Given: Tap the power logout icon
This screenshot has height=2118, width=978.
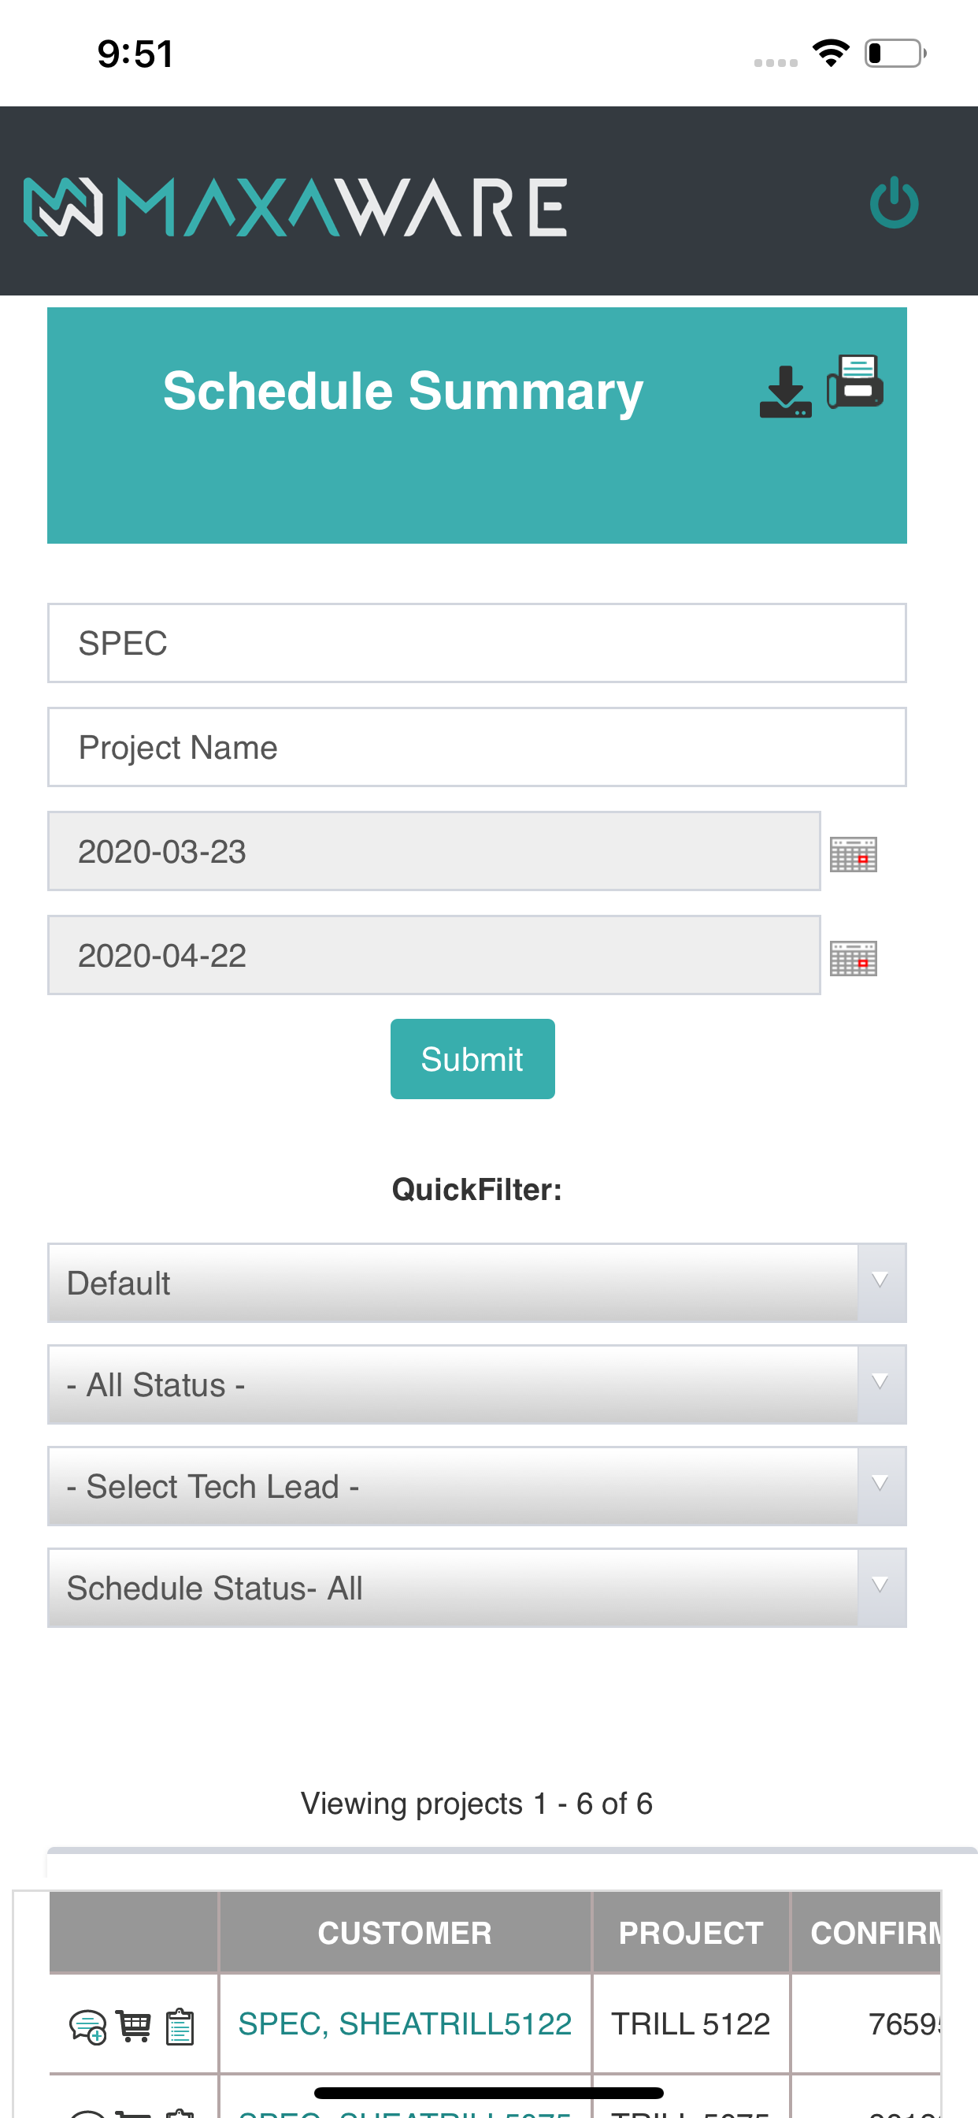Looking at the screenshot, I should click(x=893, y=203).
